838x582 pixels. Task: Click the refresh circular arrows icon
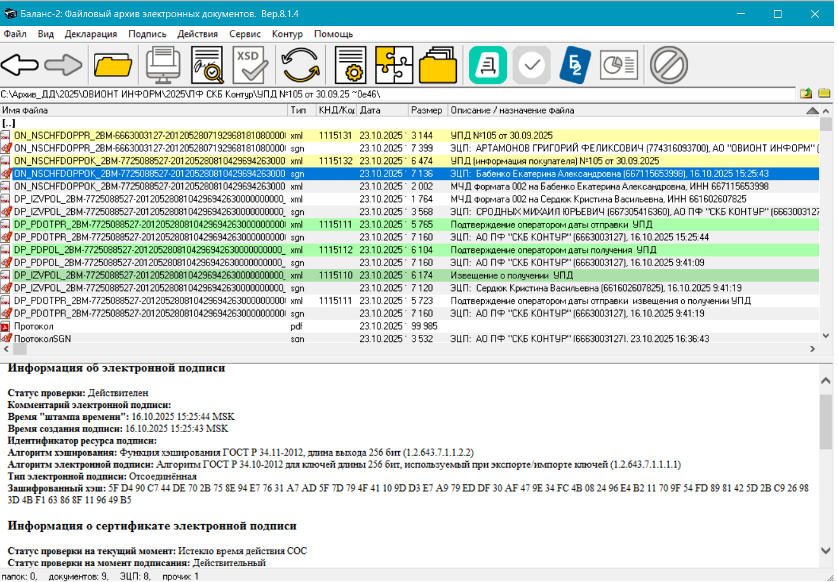301,65
